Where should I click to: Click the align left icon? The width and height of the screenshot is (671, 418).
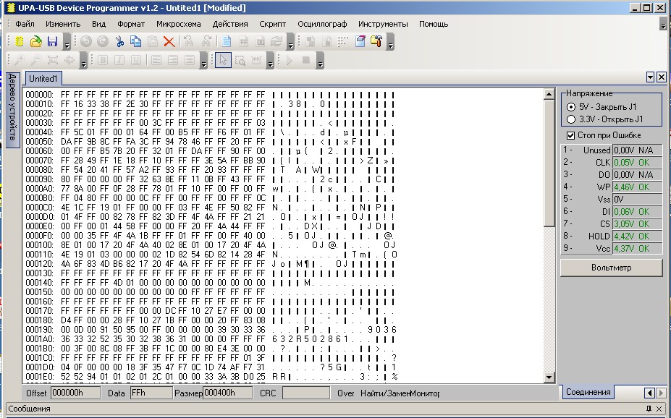click(156, 60)
